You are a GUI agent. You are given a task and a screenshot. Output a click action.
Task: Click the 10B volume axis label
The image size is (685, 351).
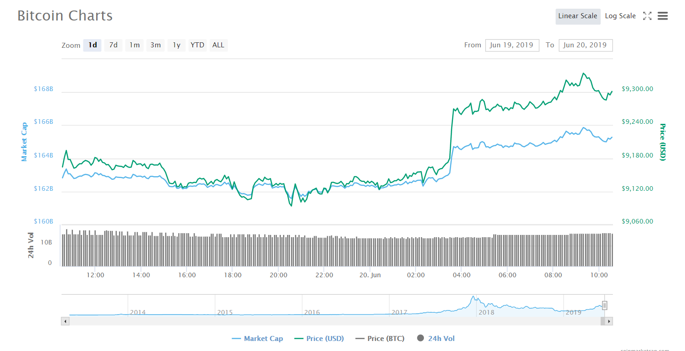pos(46,242)
